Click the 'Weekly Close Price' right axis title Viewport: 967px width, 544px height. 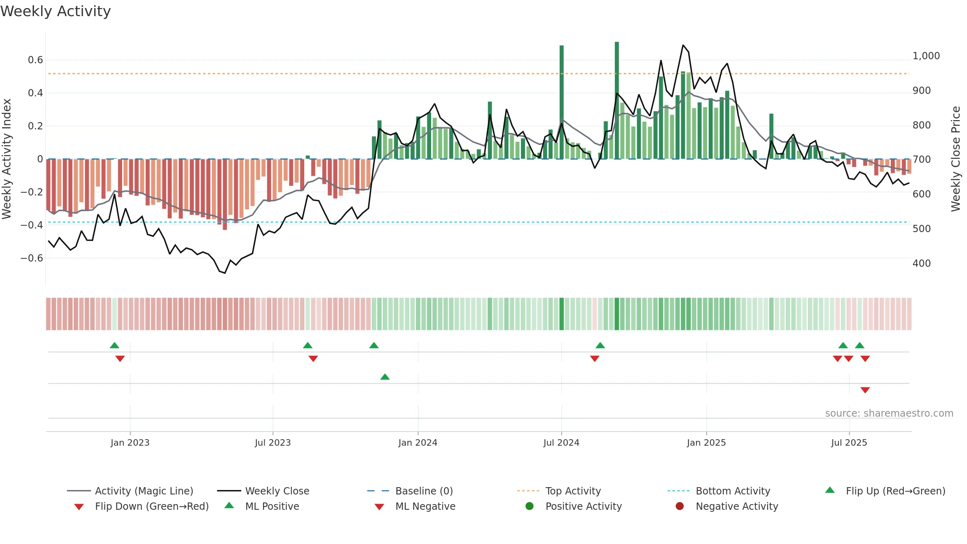coord(956,159)
